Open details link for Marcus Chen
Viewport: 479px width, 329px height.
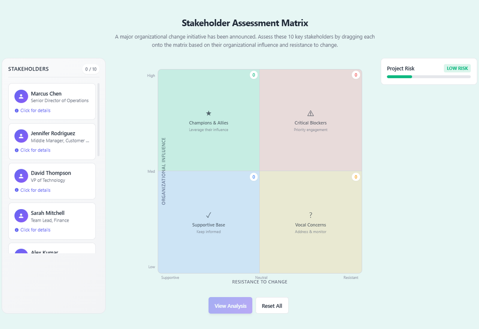pos(35,110)
